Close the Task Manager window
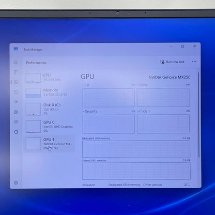Screen dimensions: 215x215 pos(194,46)
